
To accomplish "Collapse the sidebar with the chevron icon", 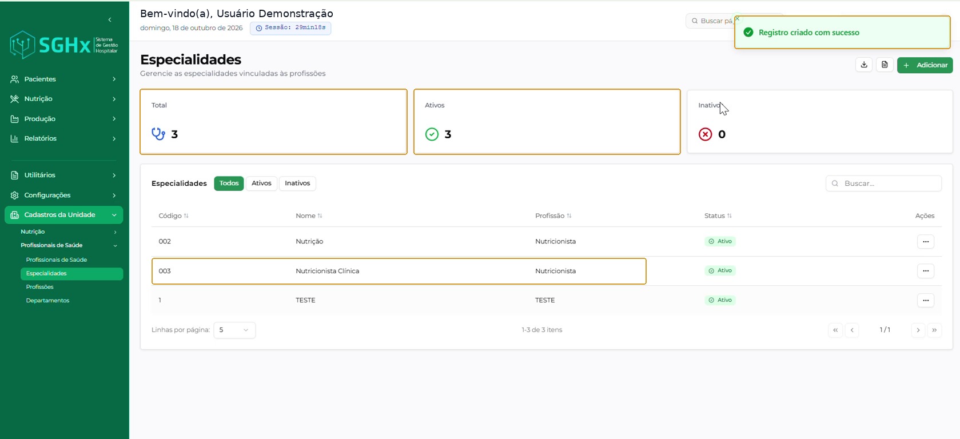I will 110,19.
